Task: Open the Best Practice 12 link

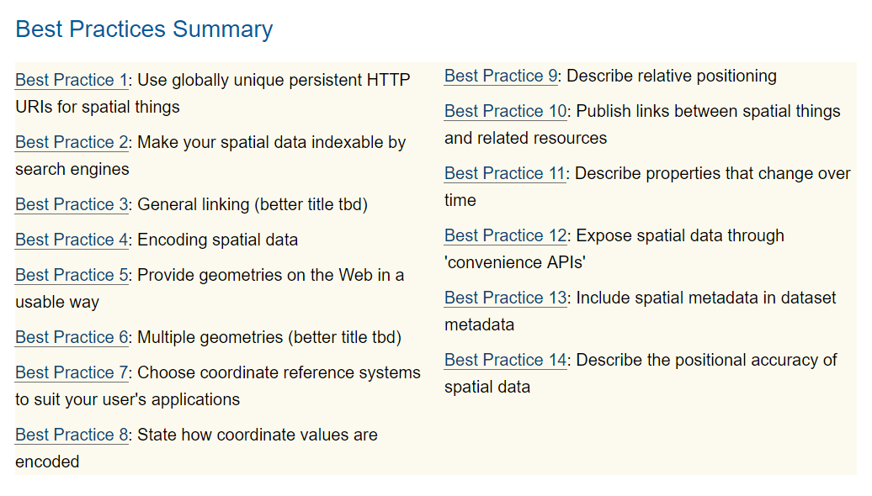Action: coord(506,236)
